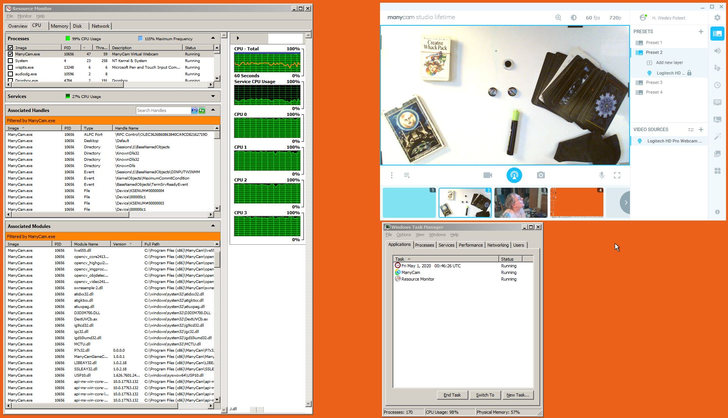Click the blue broadcast streaming button
This screenshot has width=728, height=418.
[x=514, y=175]
